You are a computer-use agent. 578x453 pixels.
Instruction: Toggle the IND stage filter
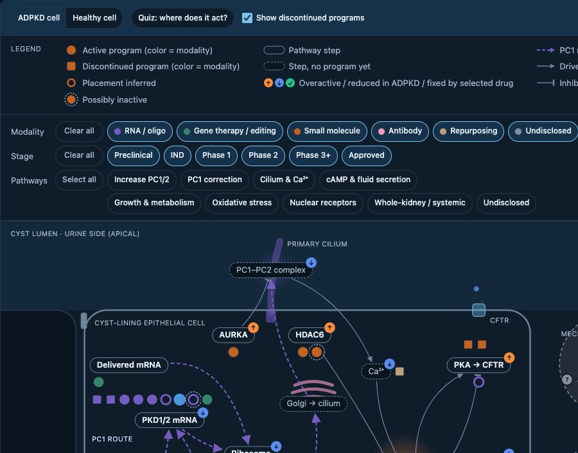pyautogui.click(x=177, y=155)
